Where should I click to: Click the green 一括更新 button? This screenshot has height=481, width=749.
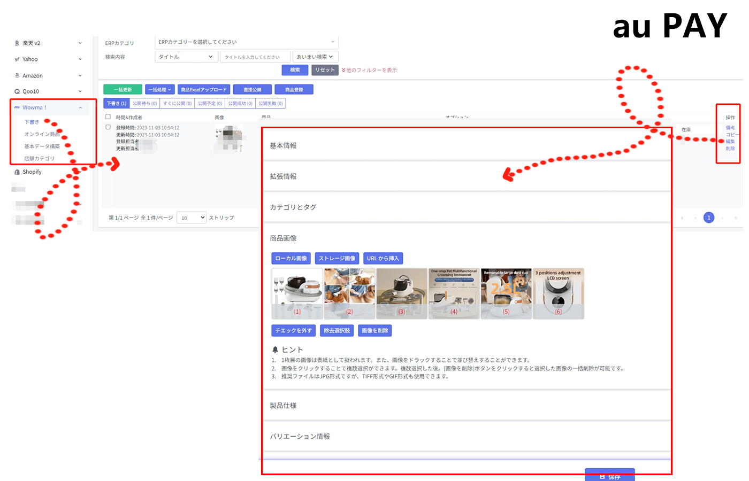point(123,90)
